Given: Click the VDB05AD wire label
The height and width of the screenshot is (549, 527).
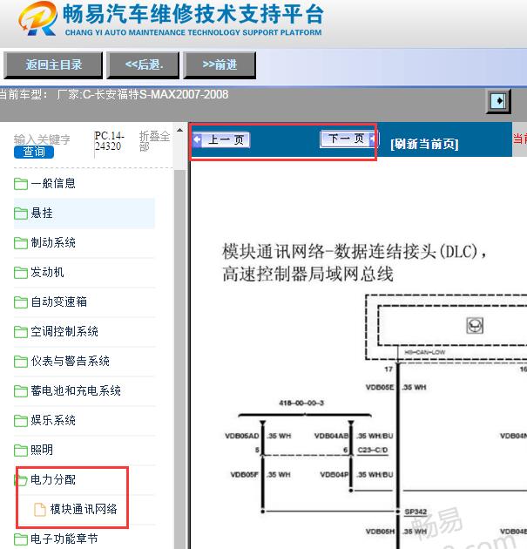Looking at the screenshot, I should pyautogui.click(x=242, y=436).
